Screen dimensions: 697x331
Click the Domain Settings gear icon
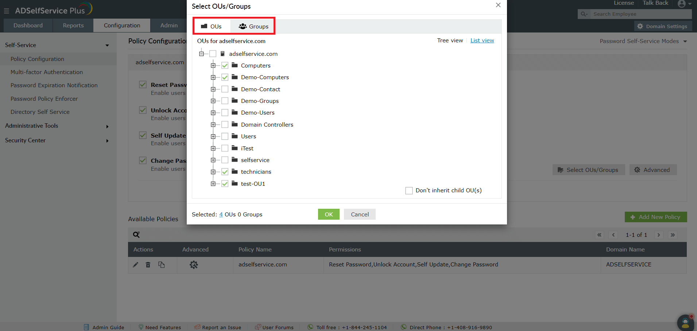(x=640, y=26)
